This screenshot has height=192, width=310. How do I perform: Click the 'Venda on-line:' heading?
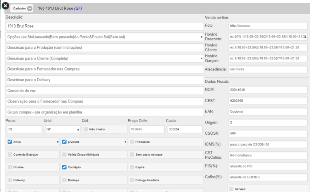tap(217, 17)
